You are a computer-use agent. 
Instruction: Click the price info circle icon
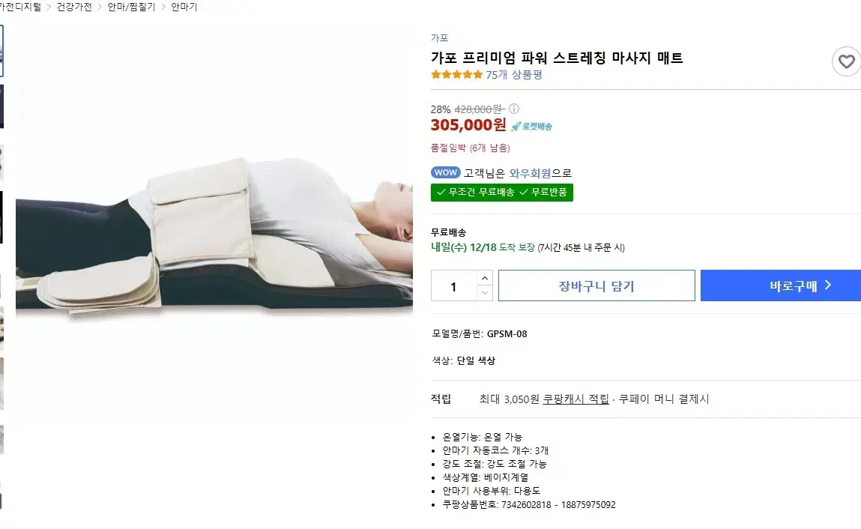coord(514,109)
